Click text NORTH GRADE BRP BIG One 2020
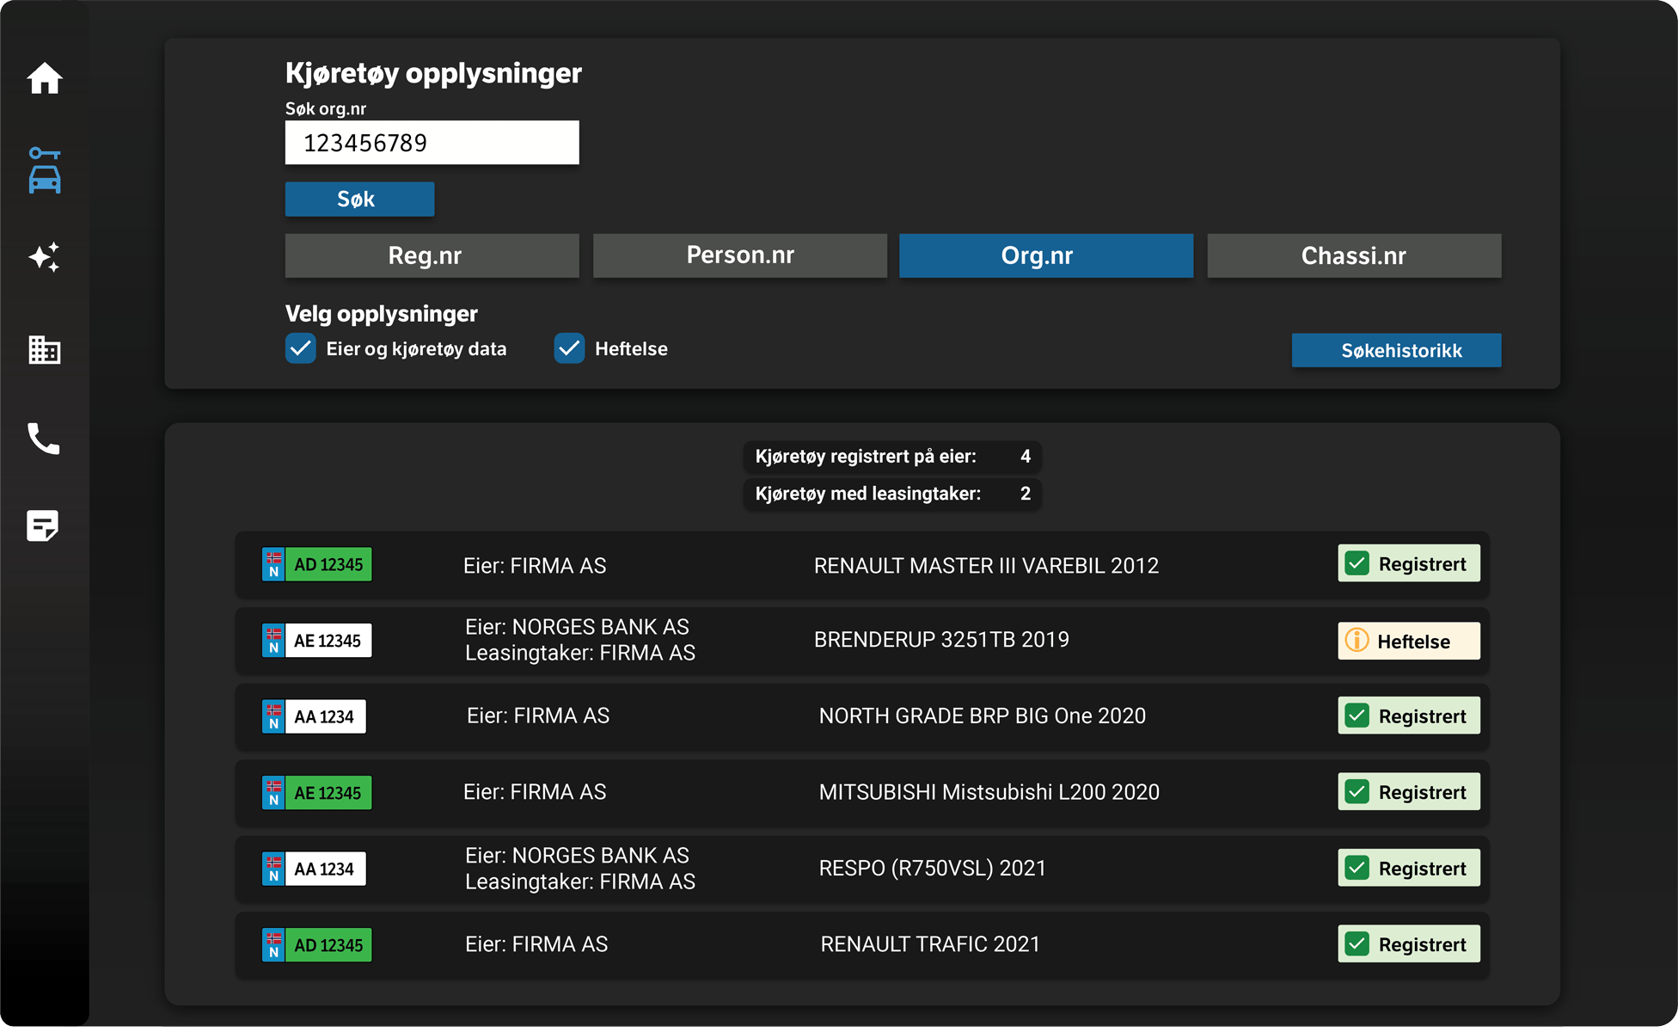Screen dimensions: 1678x1032 pos(982,716)
